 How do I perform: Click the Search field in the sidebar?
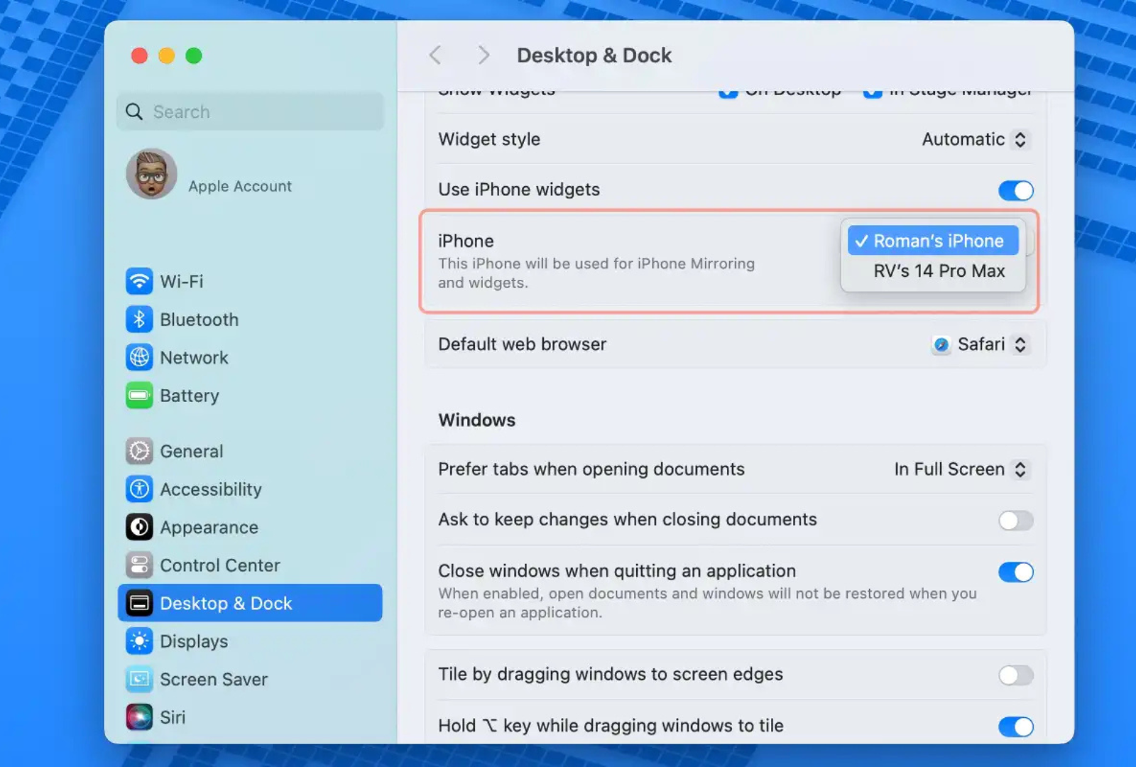coord(250,111)
